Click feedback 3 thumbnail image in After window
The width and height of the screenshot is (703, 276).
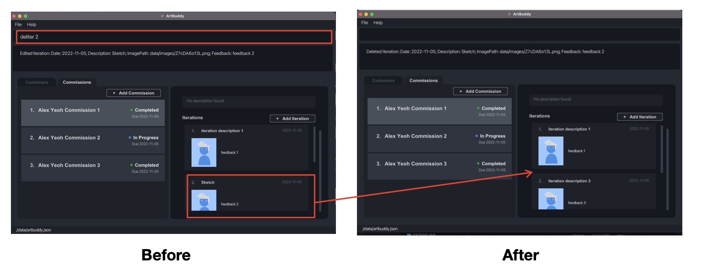click(x=551, y=199)
